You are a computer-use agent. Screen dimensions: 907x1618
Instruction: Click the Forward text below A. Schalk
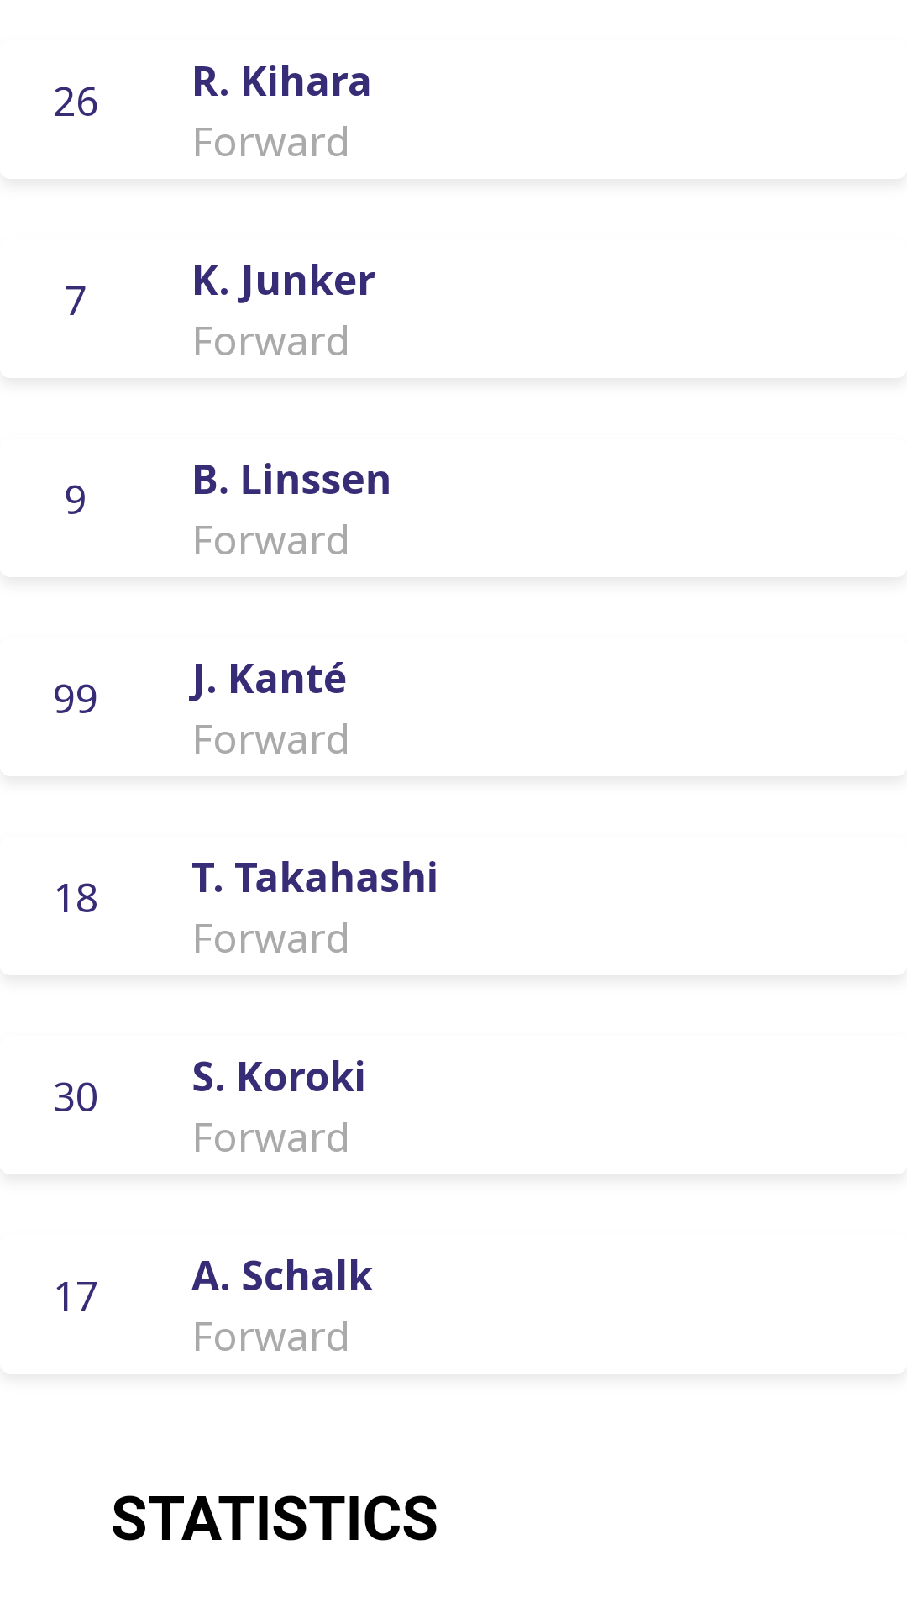click(270, 1337)
